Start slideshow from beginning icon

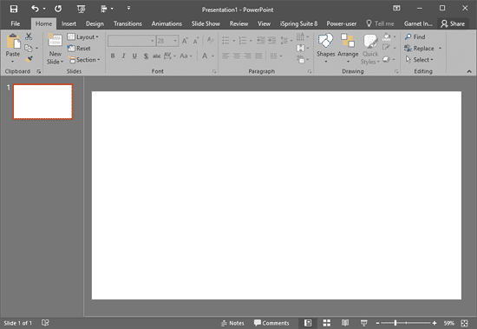click(82, 10)
